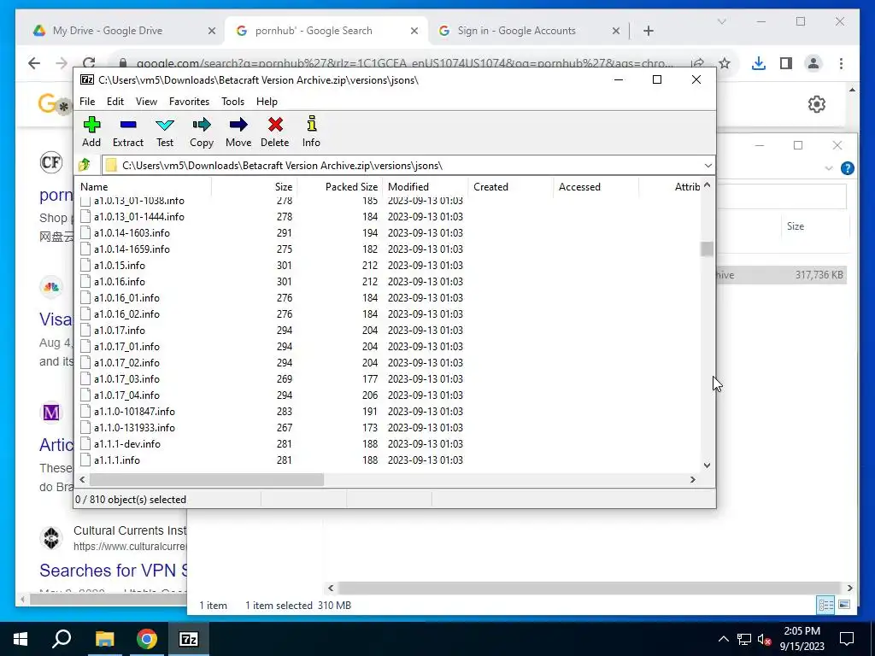Sort by the Created column
This screenshot has width=875, height=656.
click(x=511, y=187)
